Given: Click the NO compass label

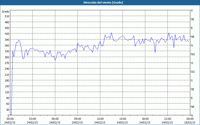Looking at the screenshot, I should (x=193, y=54).
